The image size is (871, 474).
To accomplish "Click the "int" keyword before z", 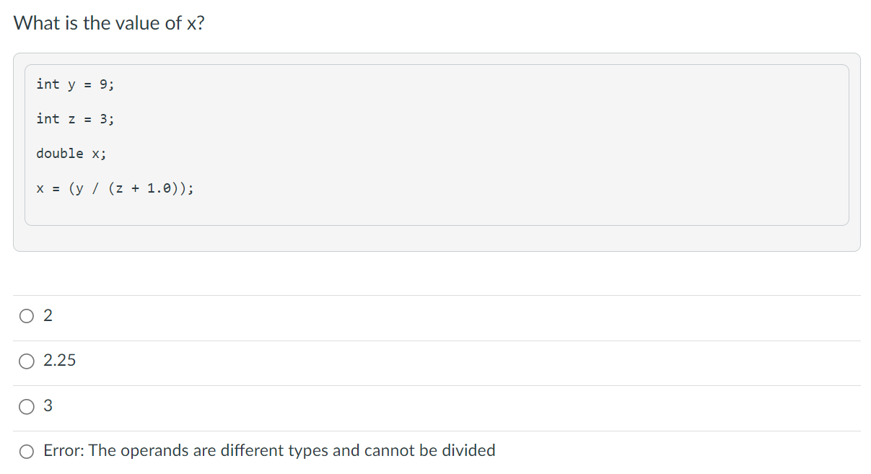I will 48,119.
